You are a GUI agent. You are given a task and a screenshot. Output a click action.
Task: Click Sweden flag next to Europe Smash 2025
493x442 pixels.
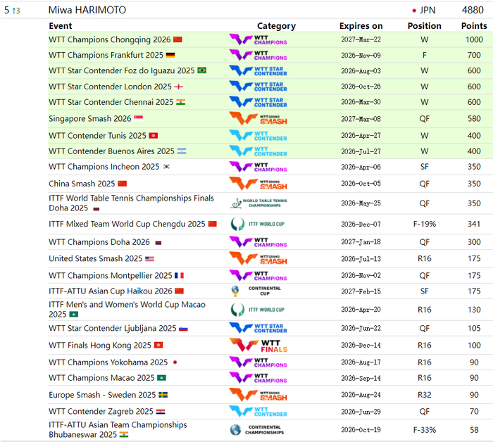tap(163, 395)
